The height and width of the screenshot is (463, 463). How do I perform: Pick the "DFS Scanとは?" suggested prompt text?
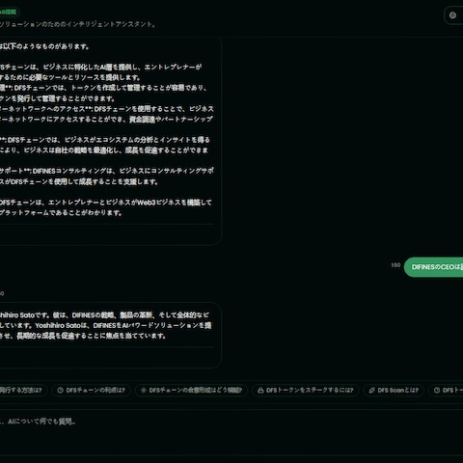pos(398,390)
